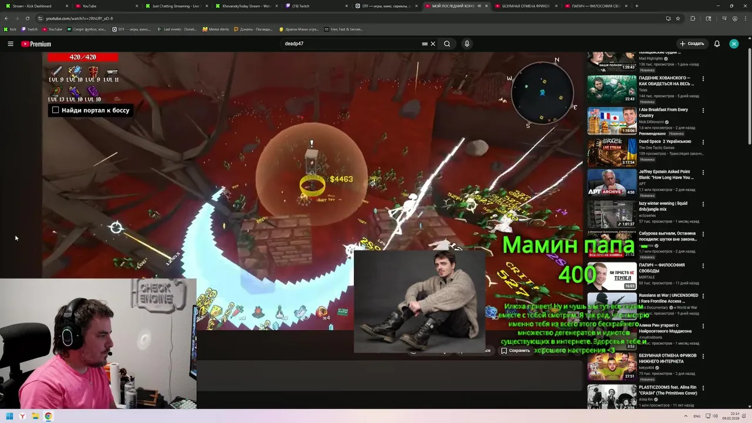Open Dead Space 2 Українською thumbnail
Screen dimensions: 752x423
[x=612, y=152]
